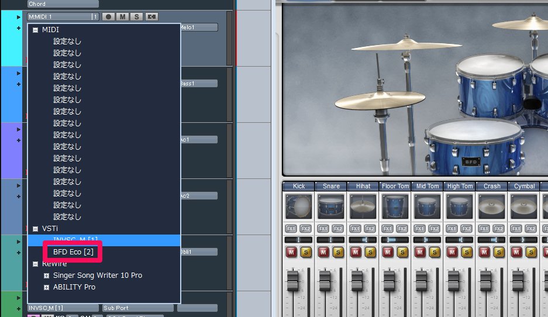Click the Snare channel name header

pyautogui.click(x=331, y=187)
